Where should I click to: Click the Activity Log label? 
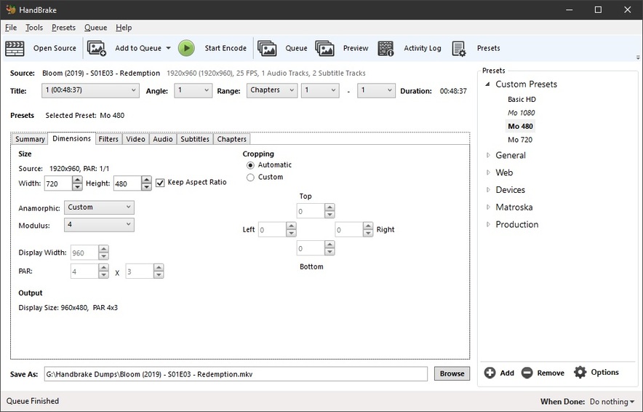423,48
